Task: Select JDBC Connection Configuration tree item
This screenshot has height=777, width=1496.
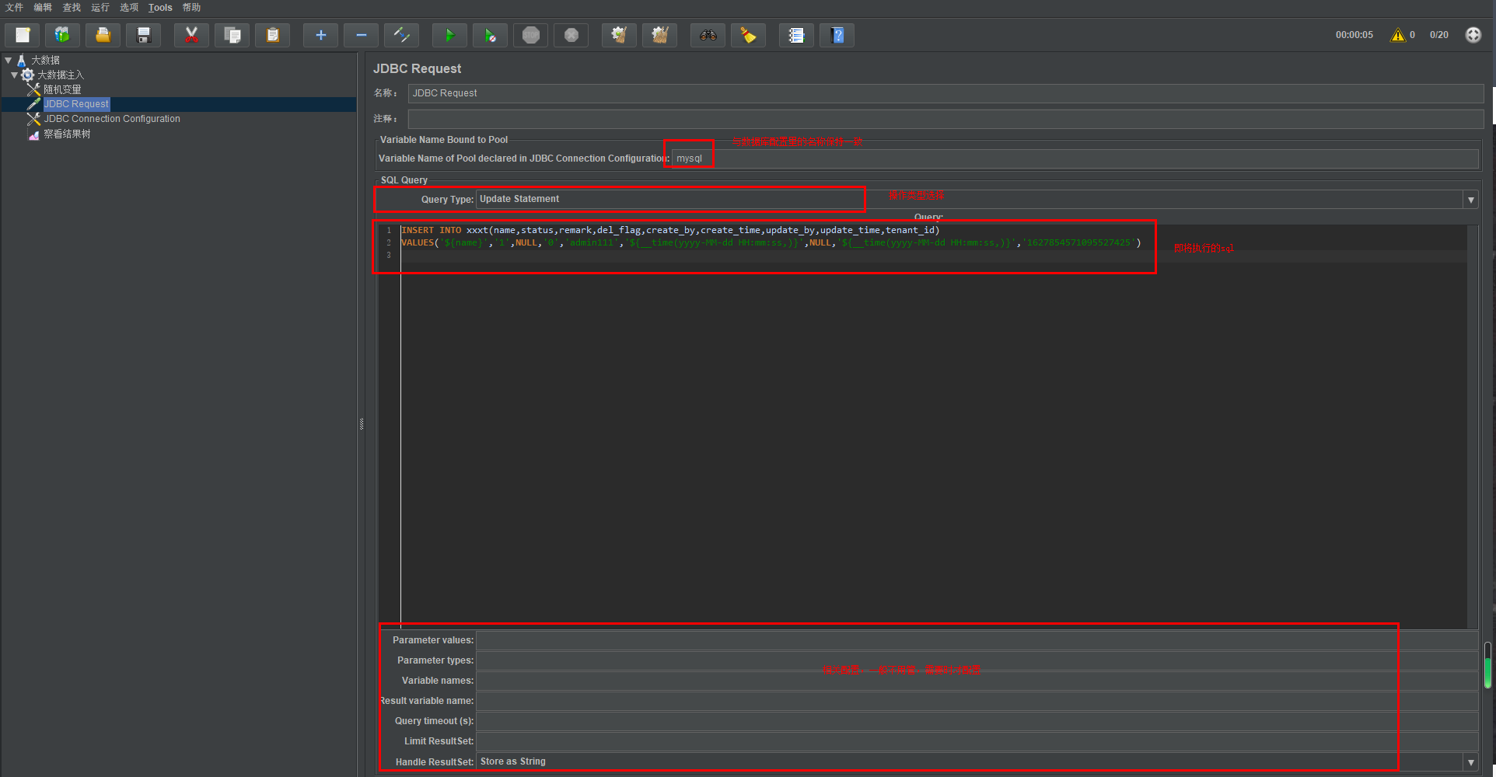Action: 112,119
